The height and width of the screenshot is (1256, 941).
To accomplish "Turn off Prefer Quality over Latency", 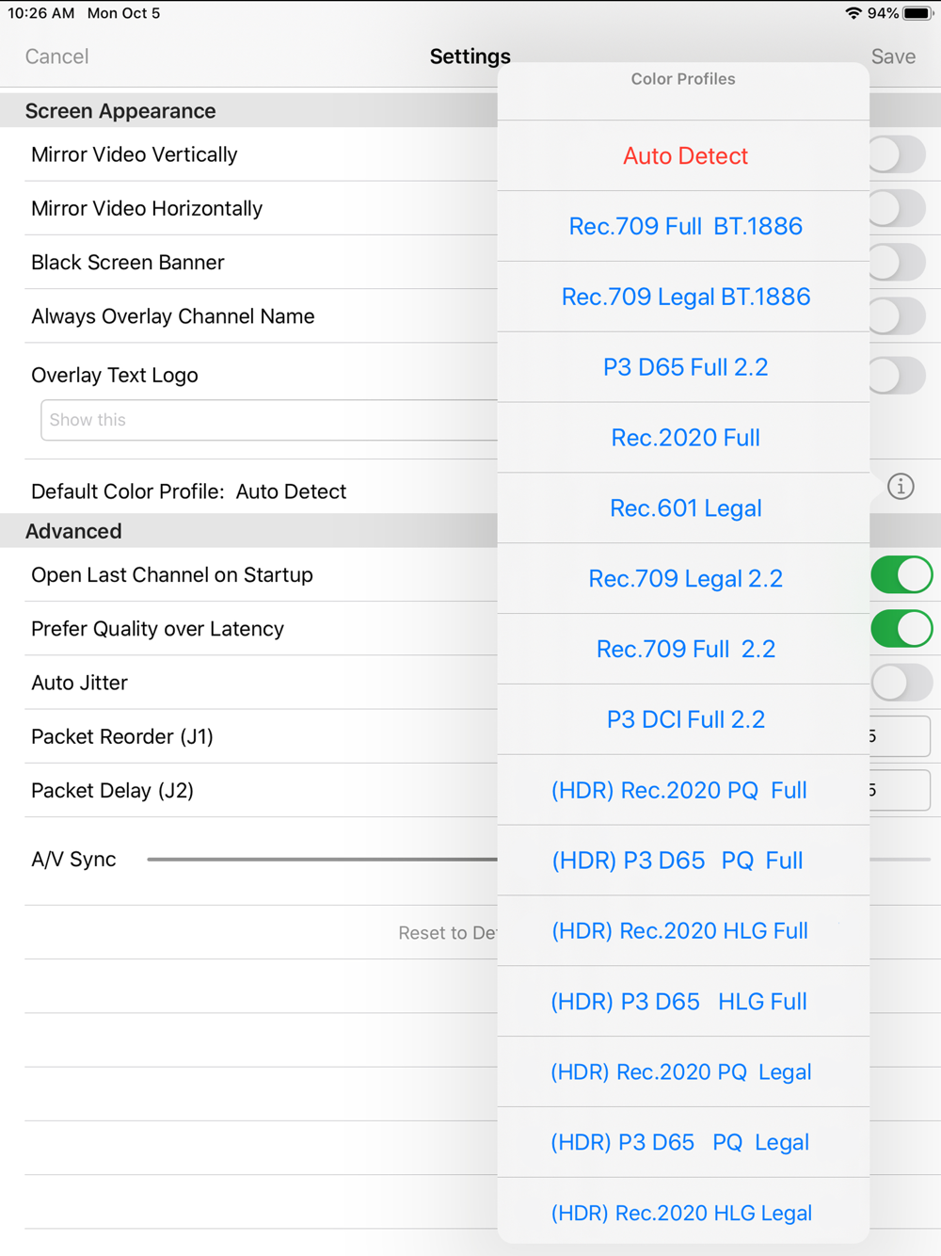I will pos(901,629).
